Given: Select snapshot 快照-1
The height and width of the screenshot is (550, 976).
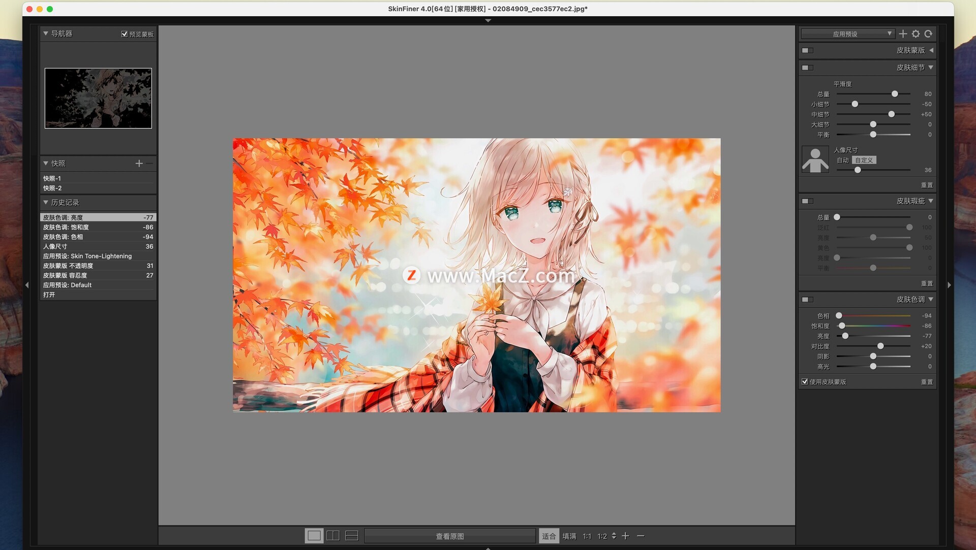Looking at the screenshot, I should pyautogui.click(x=98, y=178).
